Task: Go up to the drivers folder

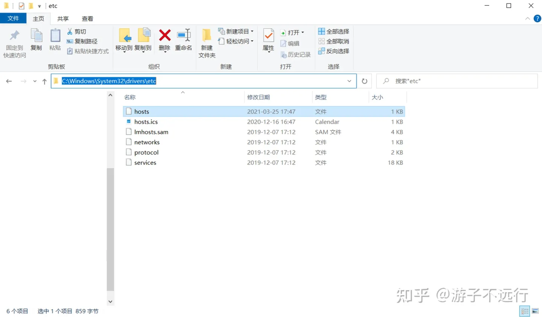Action: [44, 81]
